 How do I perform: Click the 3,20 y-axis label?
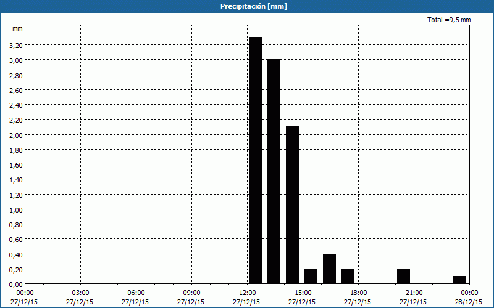point(16,46)
